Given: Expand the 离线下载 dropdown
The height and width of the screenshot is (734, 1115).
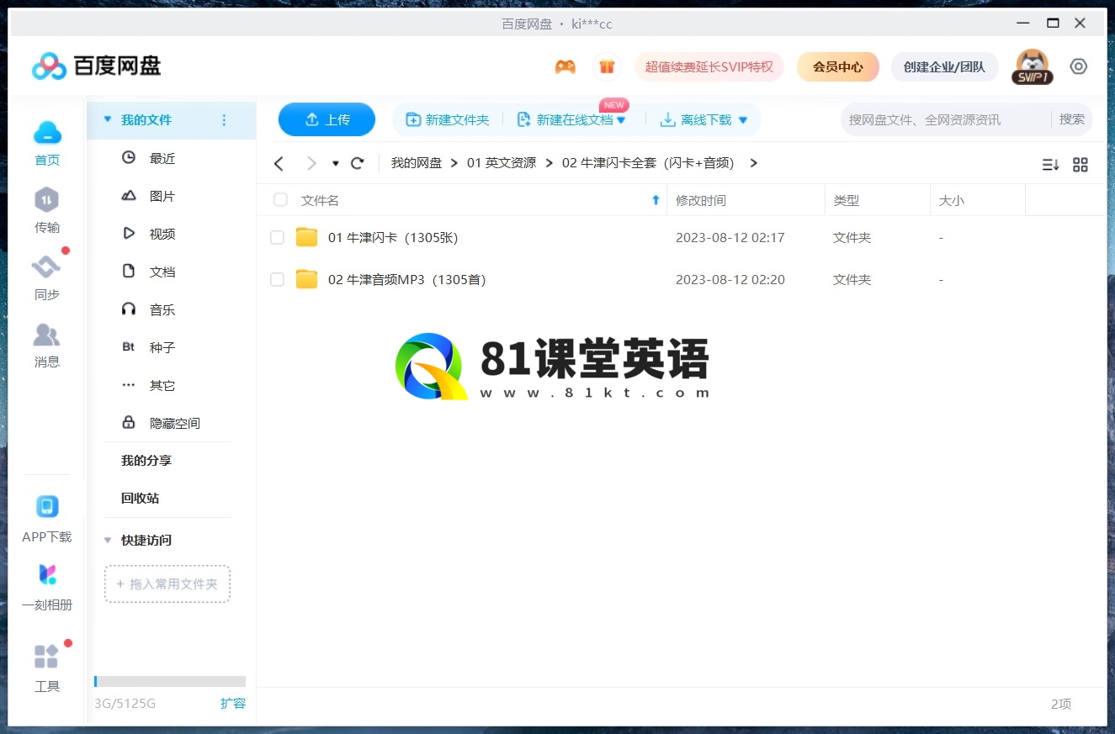Looking at the screenshot, I should tap(742, 120).
